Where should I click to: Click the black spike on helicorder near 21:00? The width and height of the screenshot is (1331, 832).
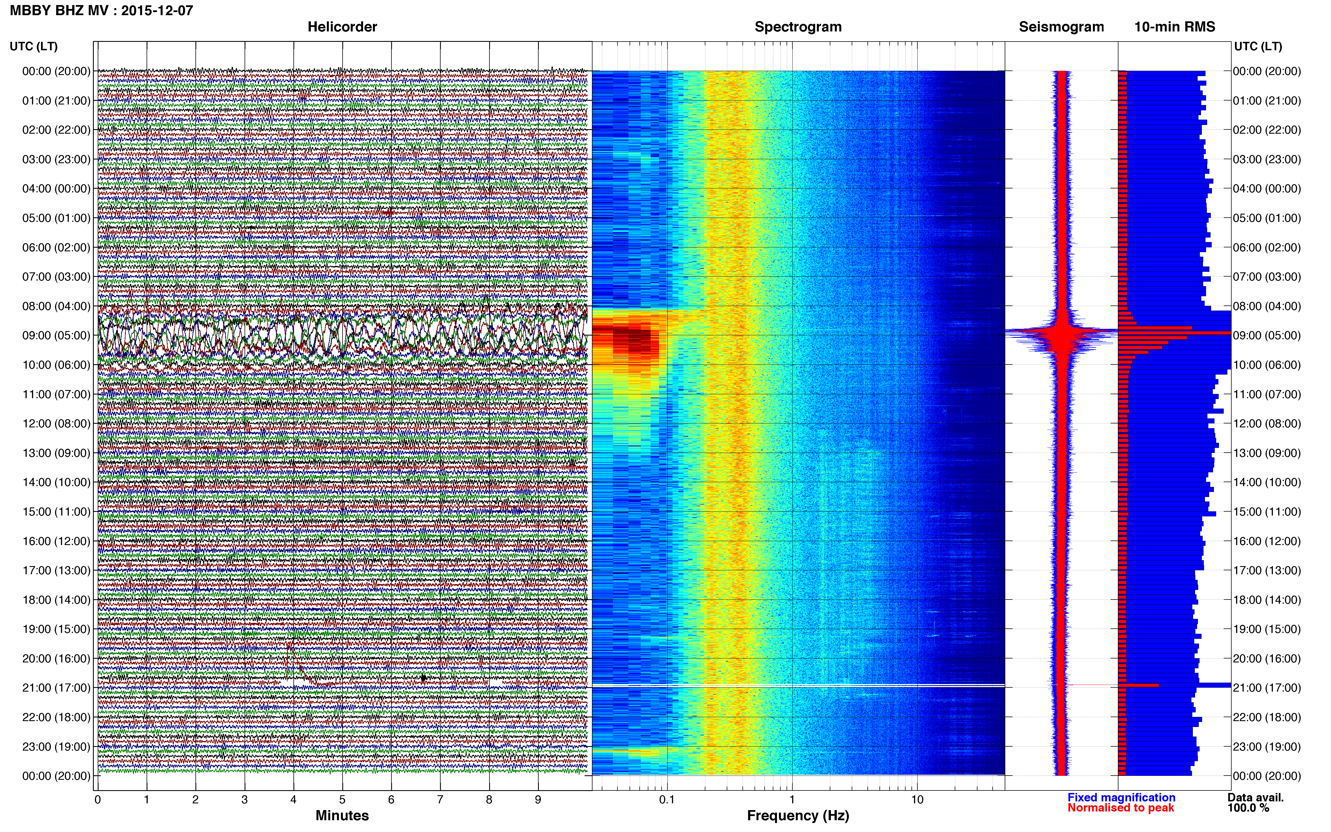pos(423,678)
